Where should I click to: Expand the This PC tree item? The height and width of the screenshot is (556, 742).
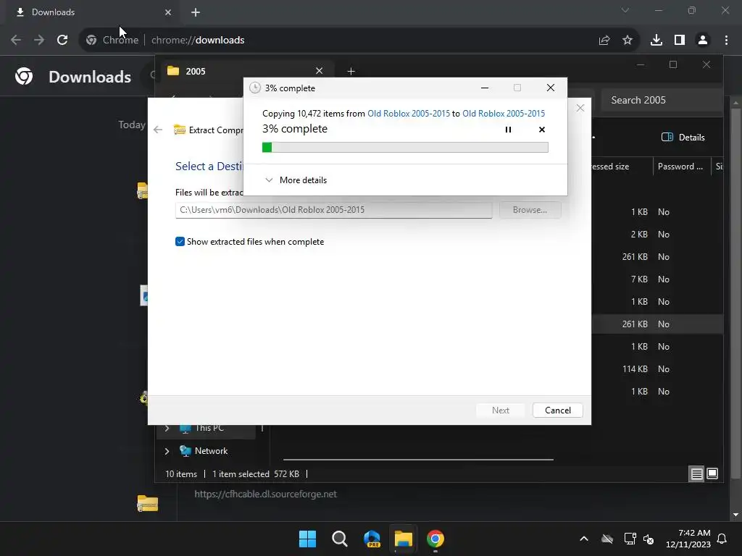[167, 429]
